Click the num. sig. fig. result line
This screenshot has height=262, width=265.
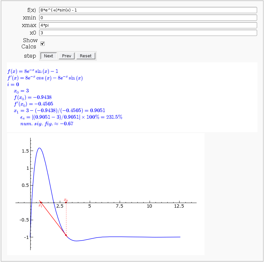(x=46, y=124)
